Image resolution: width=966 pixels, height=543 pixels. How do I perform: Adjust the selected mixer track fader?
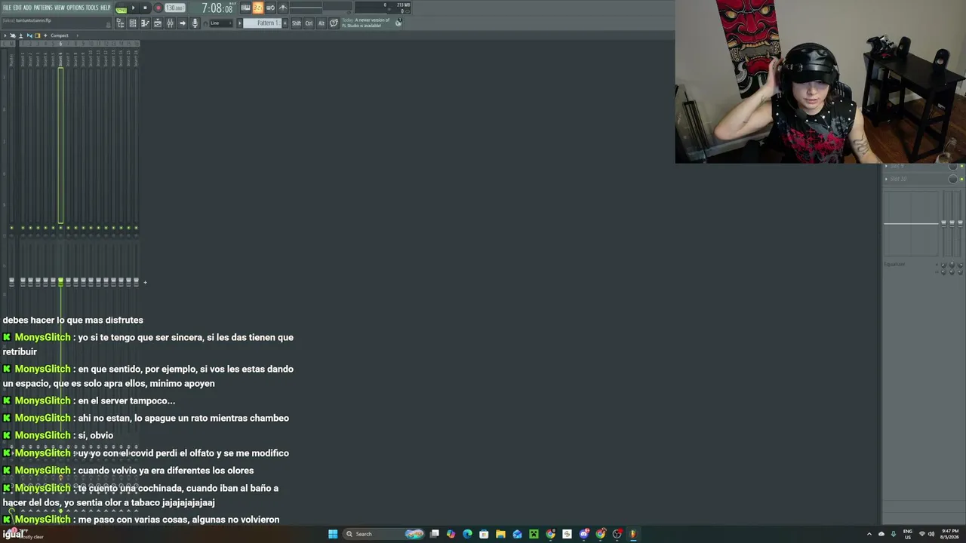60,282
